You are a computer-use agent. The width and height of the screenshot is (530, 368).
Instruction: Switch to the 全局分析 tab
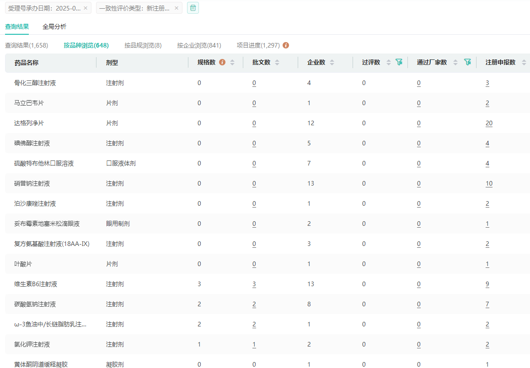tap(54, 27)
